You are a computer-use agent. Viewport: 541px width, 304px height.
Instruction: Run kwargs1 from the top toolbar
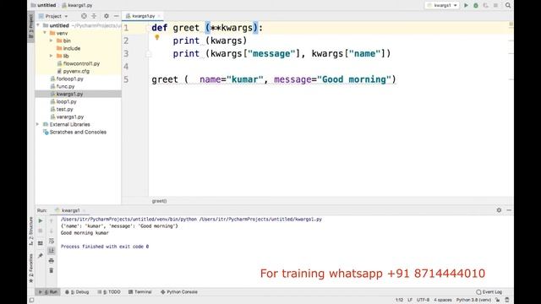pos(466,5)
